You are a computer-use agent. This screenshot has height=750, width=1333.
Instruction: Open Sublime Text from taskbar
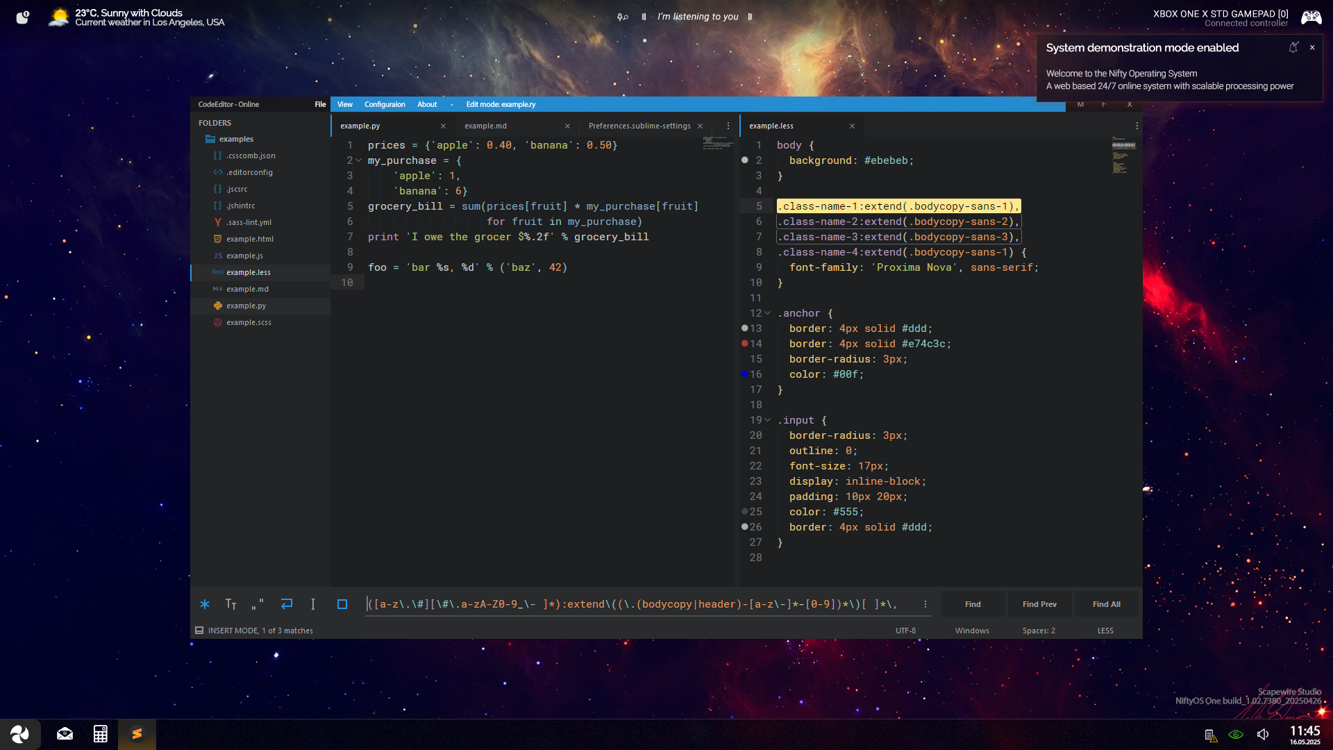click(137, 734)
